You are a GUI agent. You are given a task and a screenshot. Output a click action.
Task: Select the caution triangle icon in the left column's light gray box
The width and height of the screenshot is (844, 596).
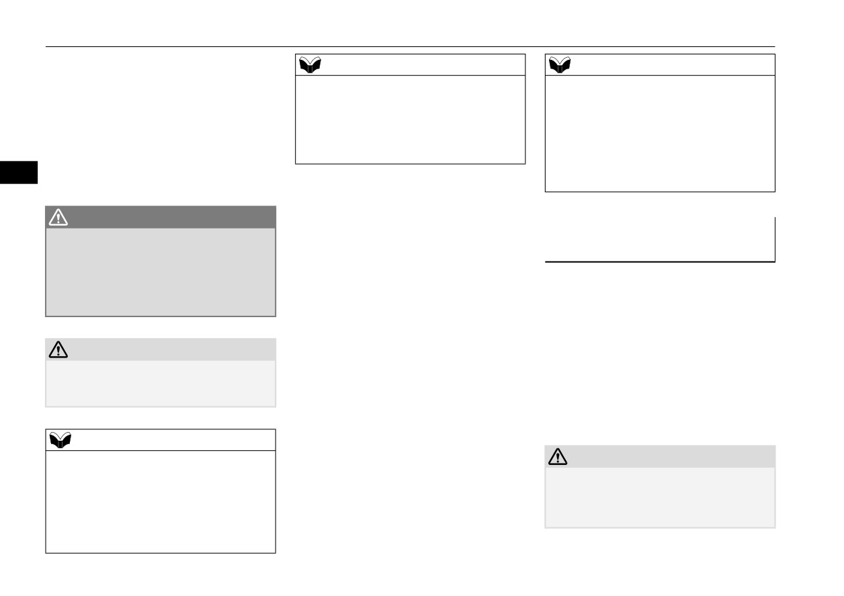pos(58,349)
